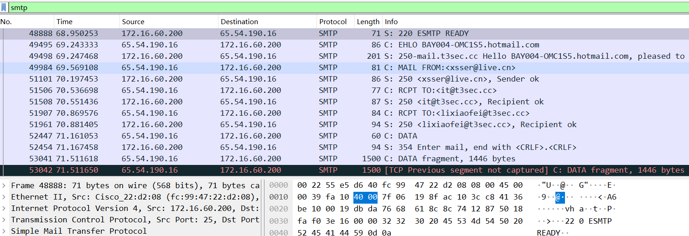Select packet 52447 'C: DATA'
689x236 pixels.
[344, 136]
